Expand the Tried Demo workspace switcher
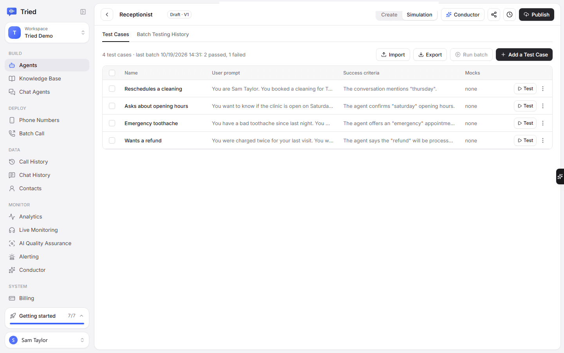564x353 pixels. point(47,33)
